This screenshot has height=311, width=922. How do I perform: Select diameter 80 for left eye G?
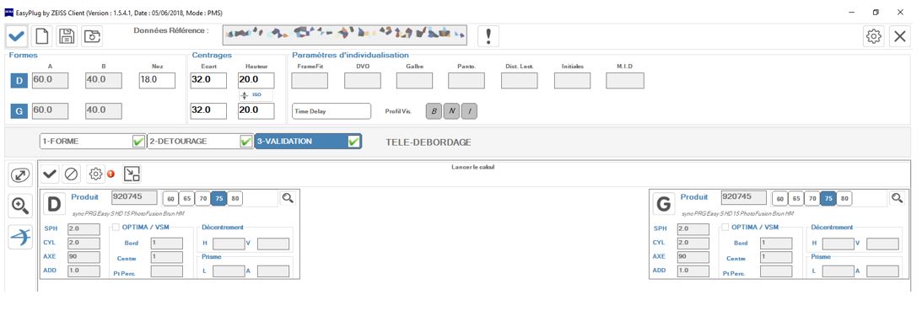(x=844, y=199)
